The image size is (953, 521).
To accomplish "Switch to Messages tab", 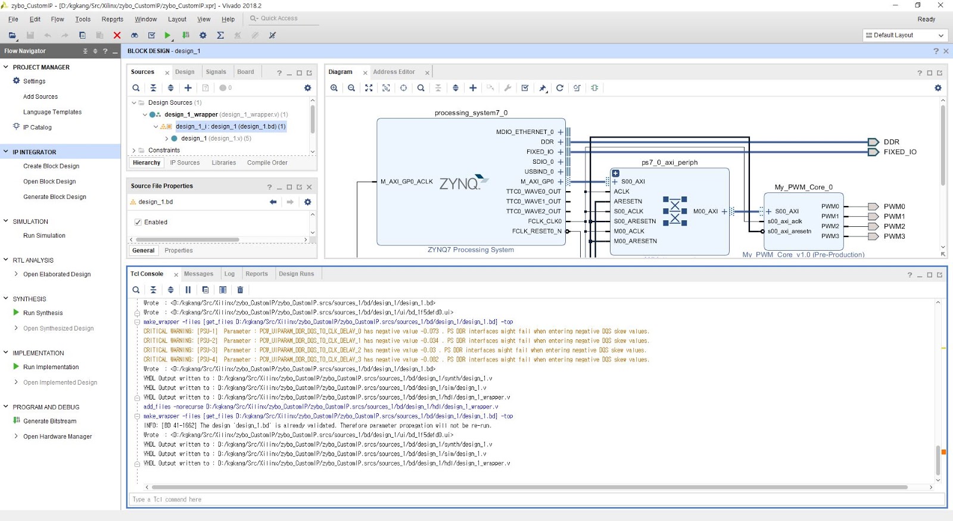I will coord(198,274).
